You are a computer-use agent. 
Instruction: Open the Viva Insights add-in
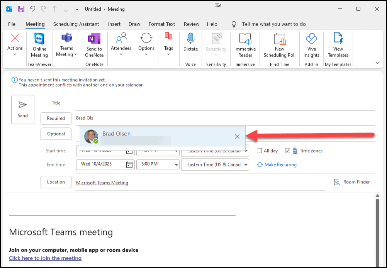click(x=311, y=46)
